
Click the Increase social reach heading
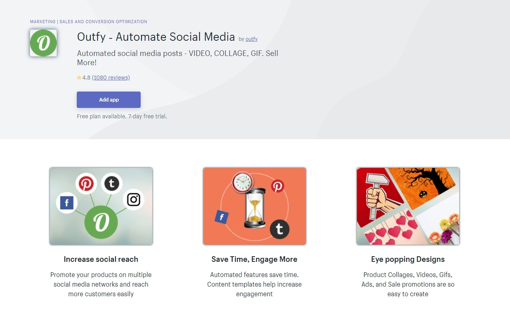101,259
